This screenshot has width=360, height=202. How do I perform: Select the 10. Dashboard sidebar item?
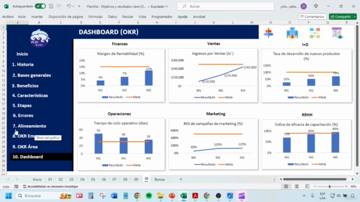[x=41, y=157]
